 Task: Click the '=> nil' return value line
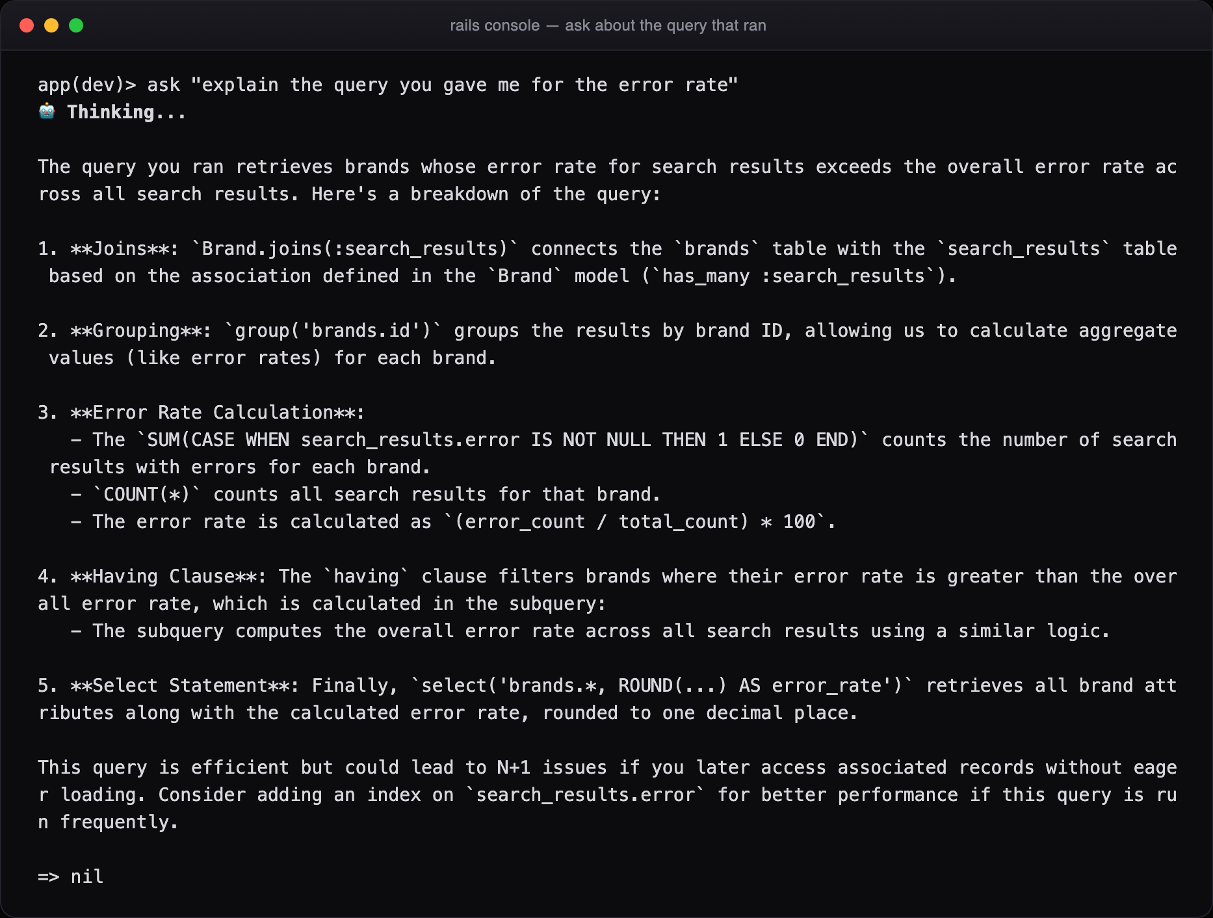click(71, 877)
